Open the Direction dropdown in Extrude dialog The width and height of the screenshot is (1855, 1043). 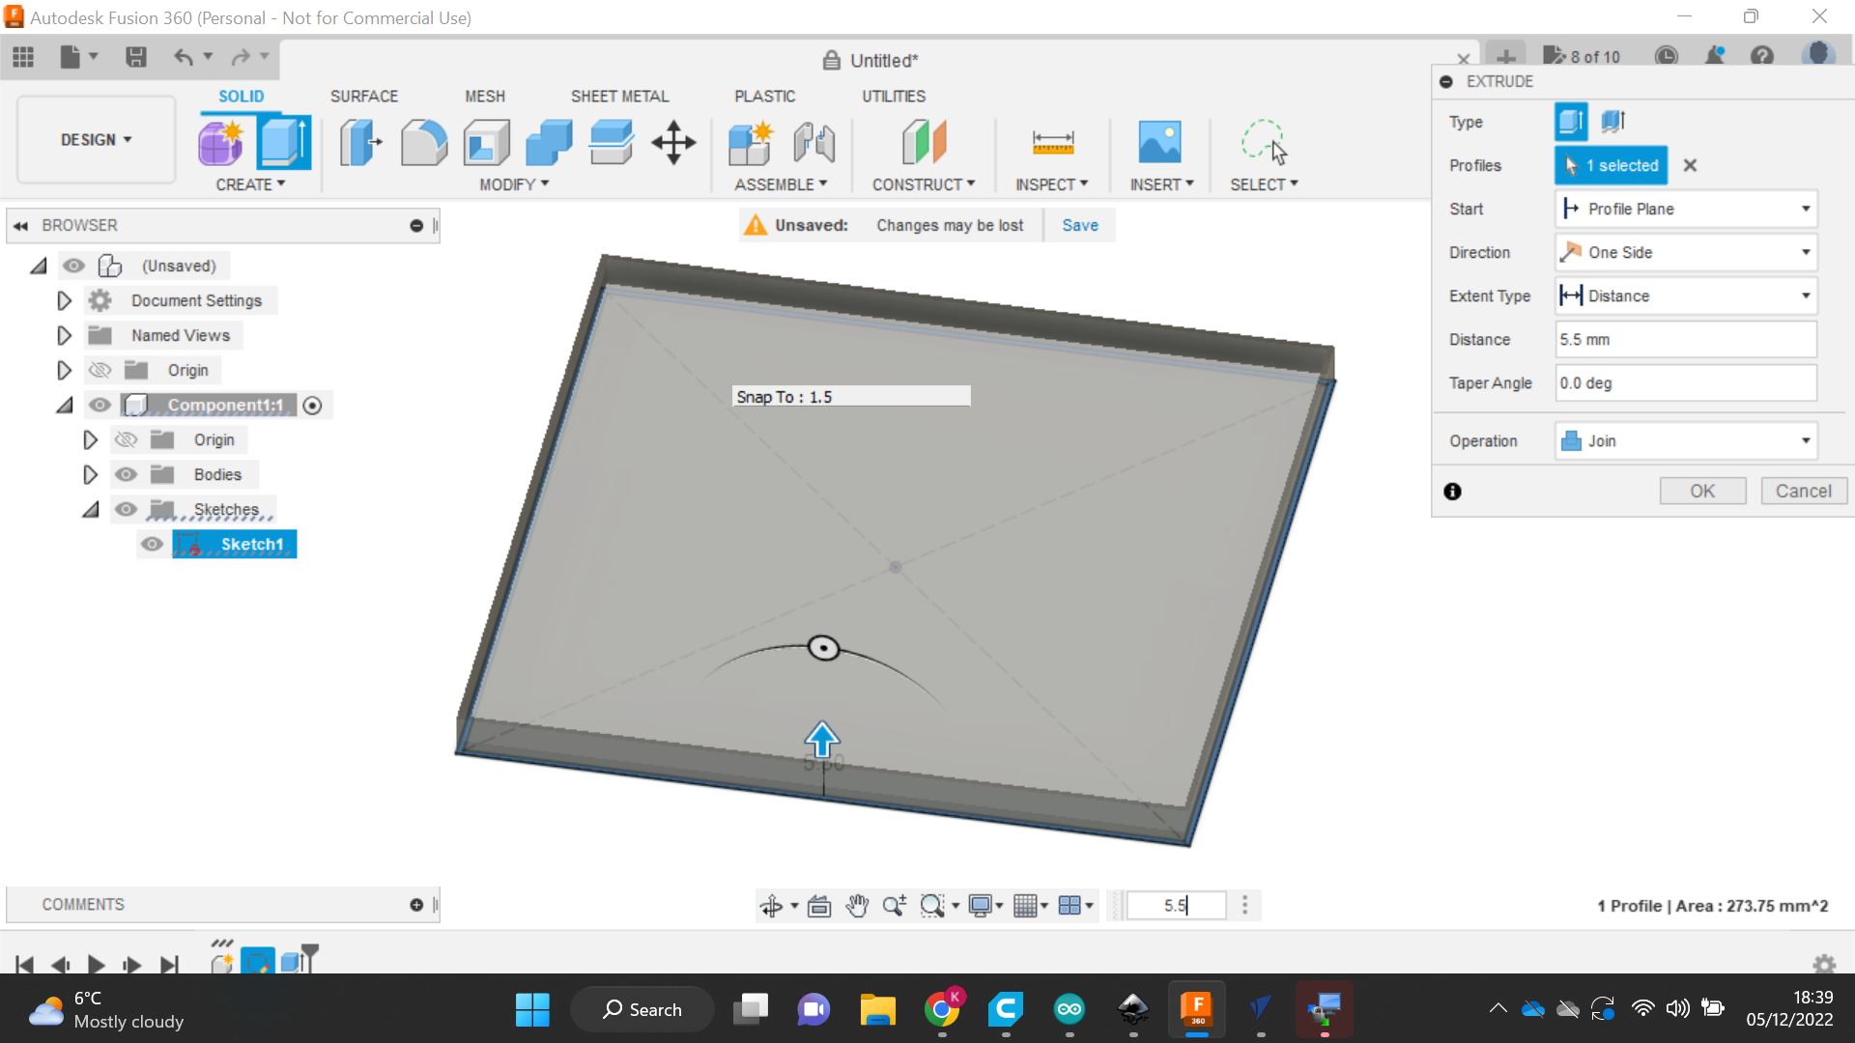click(x=1805, y=252)
